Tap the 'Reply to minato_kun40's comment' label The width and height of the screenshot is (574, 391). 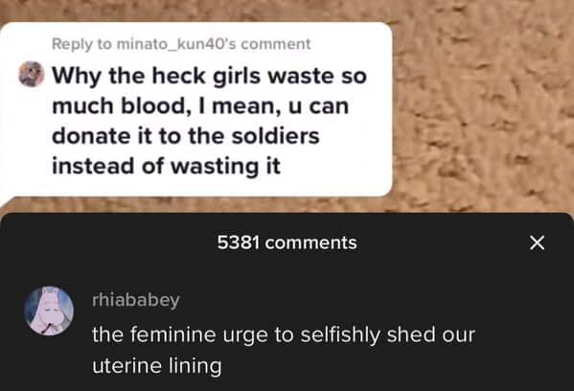181,44
